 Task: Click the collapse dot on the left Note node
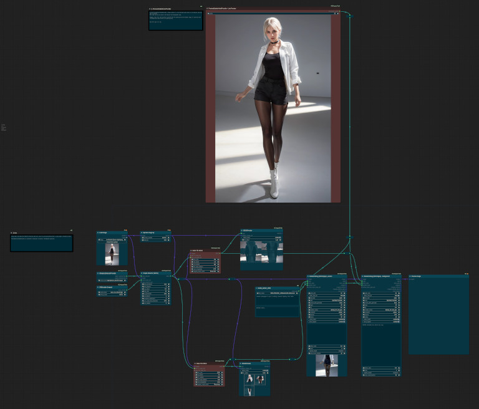pos(12,233)
